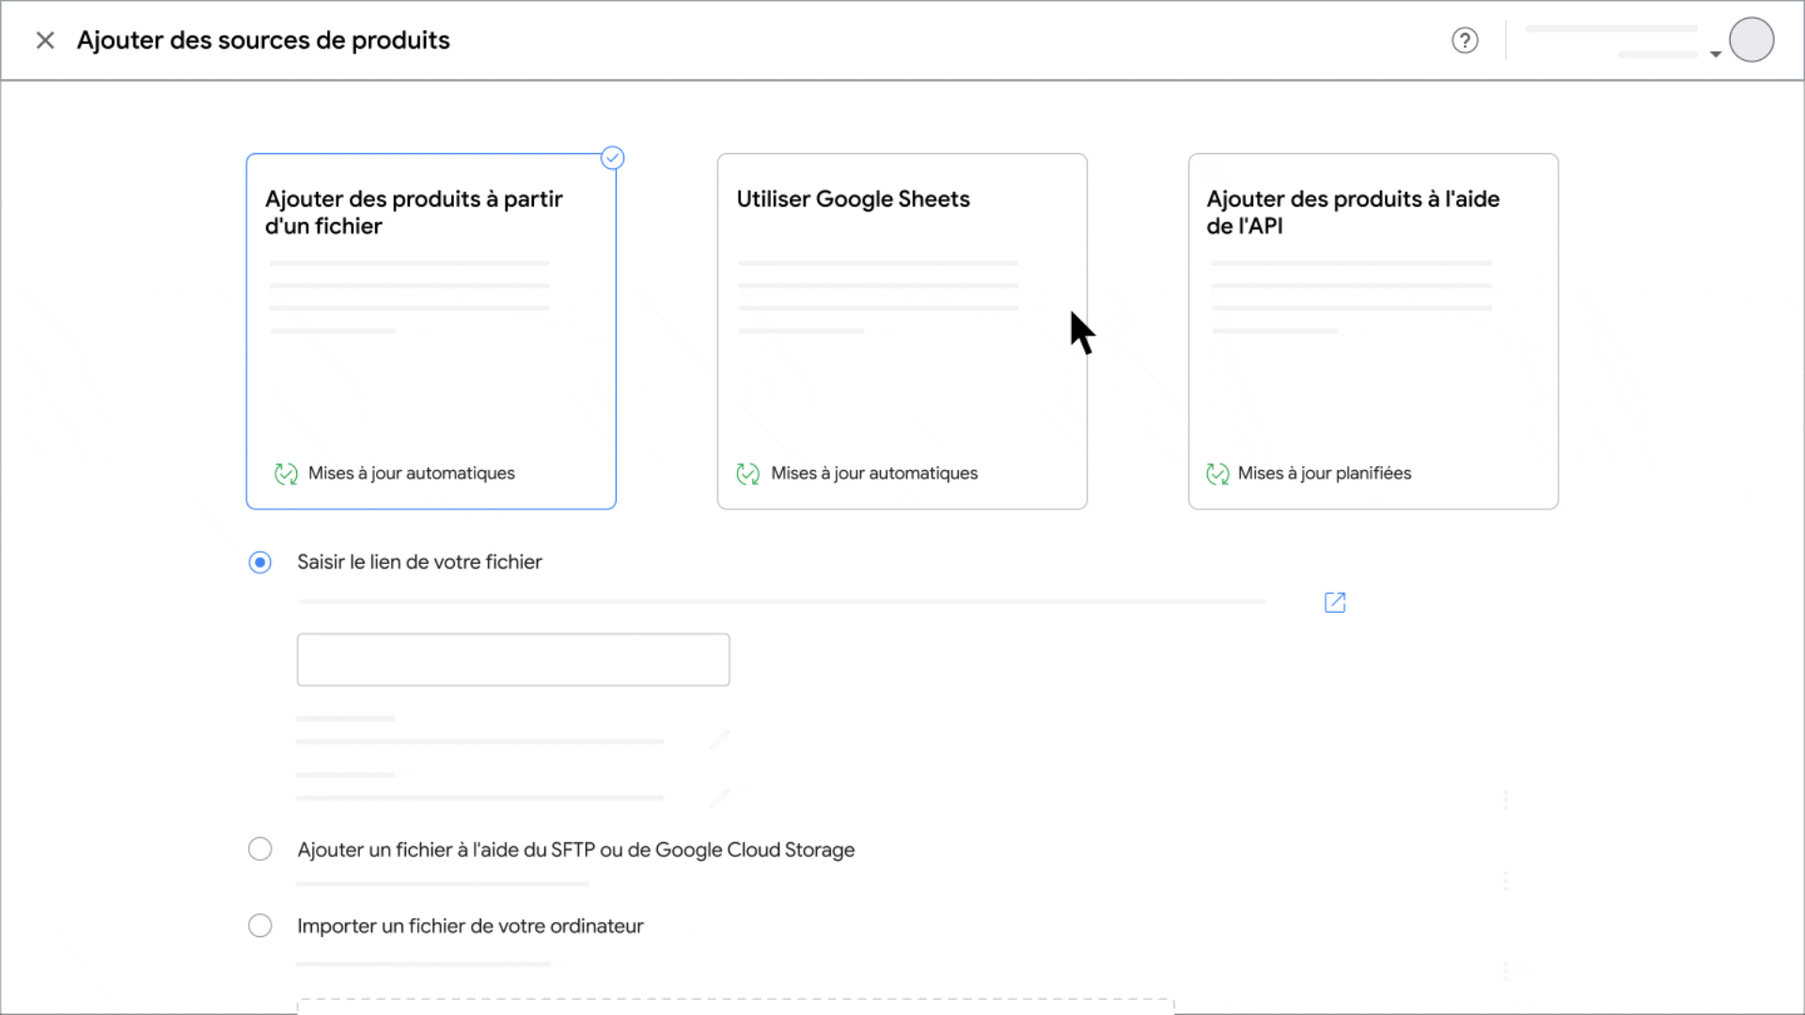Click checkmark badge on the fichier card
The image size is (1805, 1015).
[613, 158]
